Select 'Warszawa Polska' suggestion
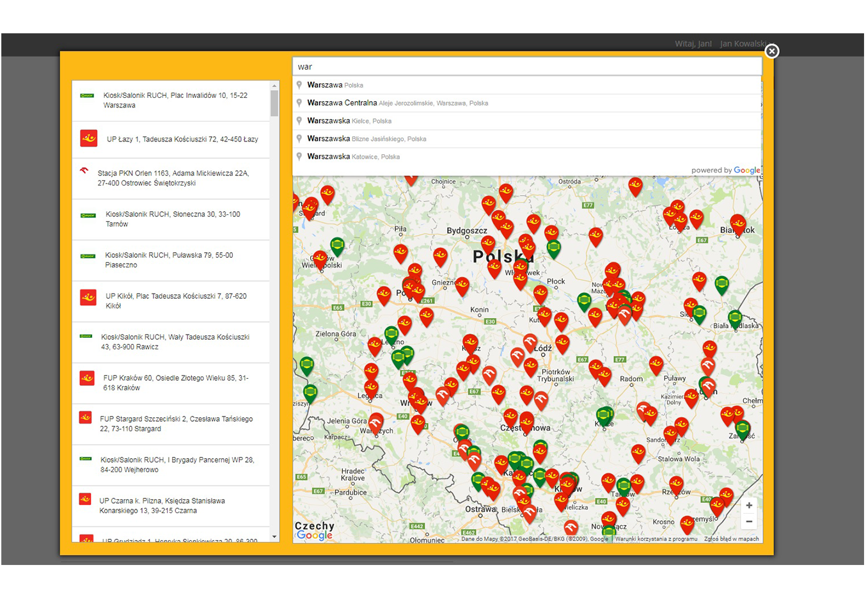This screenshot has height=597, width=866. (527, 85)
